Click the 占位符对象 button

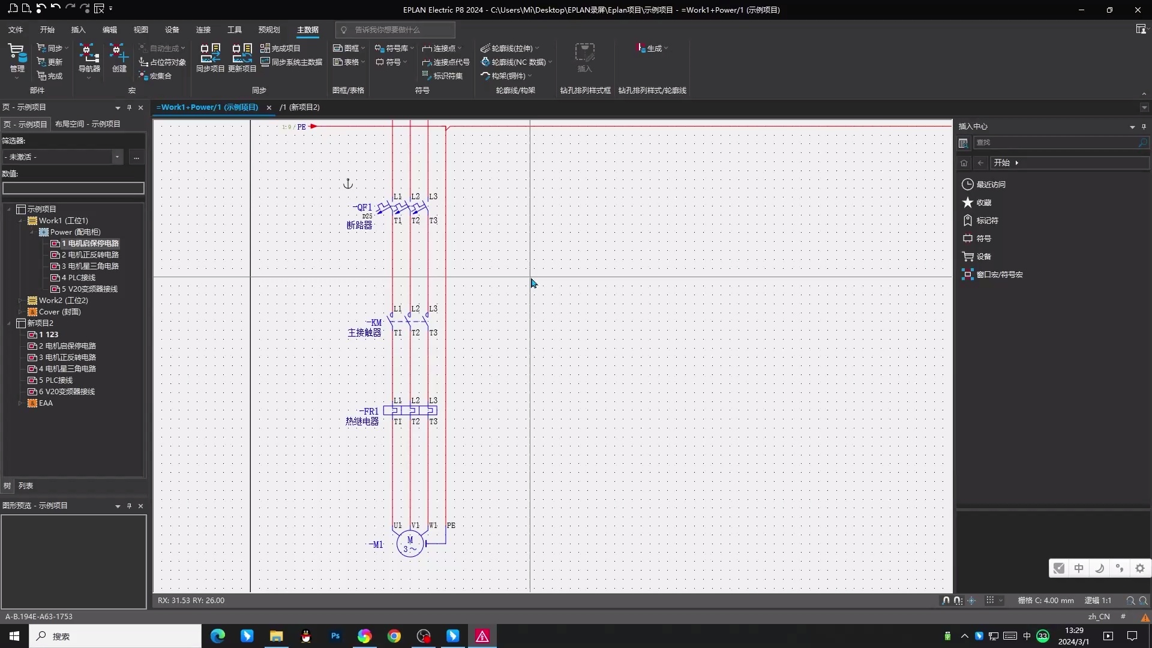(x=162, y=62)
